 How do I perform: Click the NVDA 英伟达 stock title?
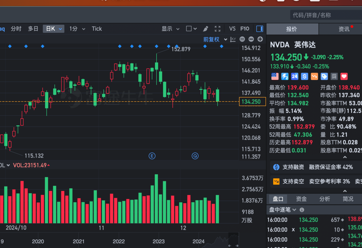point(293,44)
